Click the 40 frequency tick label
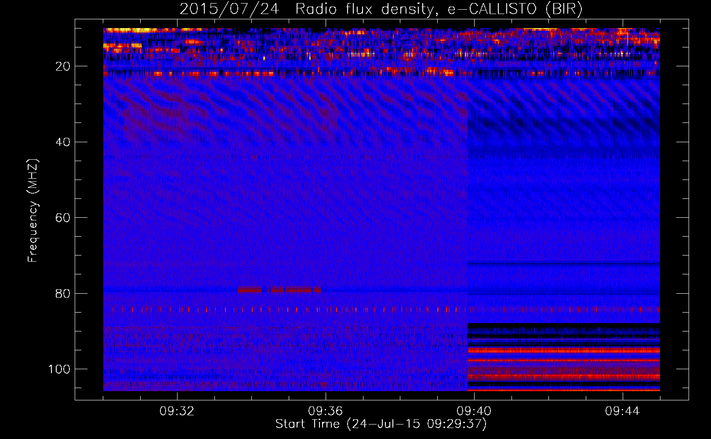The width and height of the screenshot is (711, 439). [63, 142]
